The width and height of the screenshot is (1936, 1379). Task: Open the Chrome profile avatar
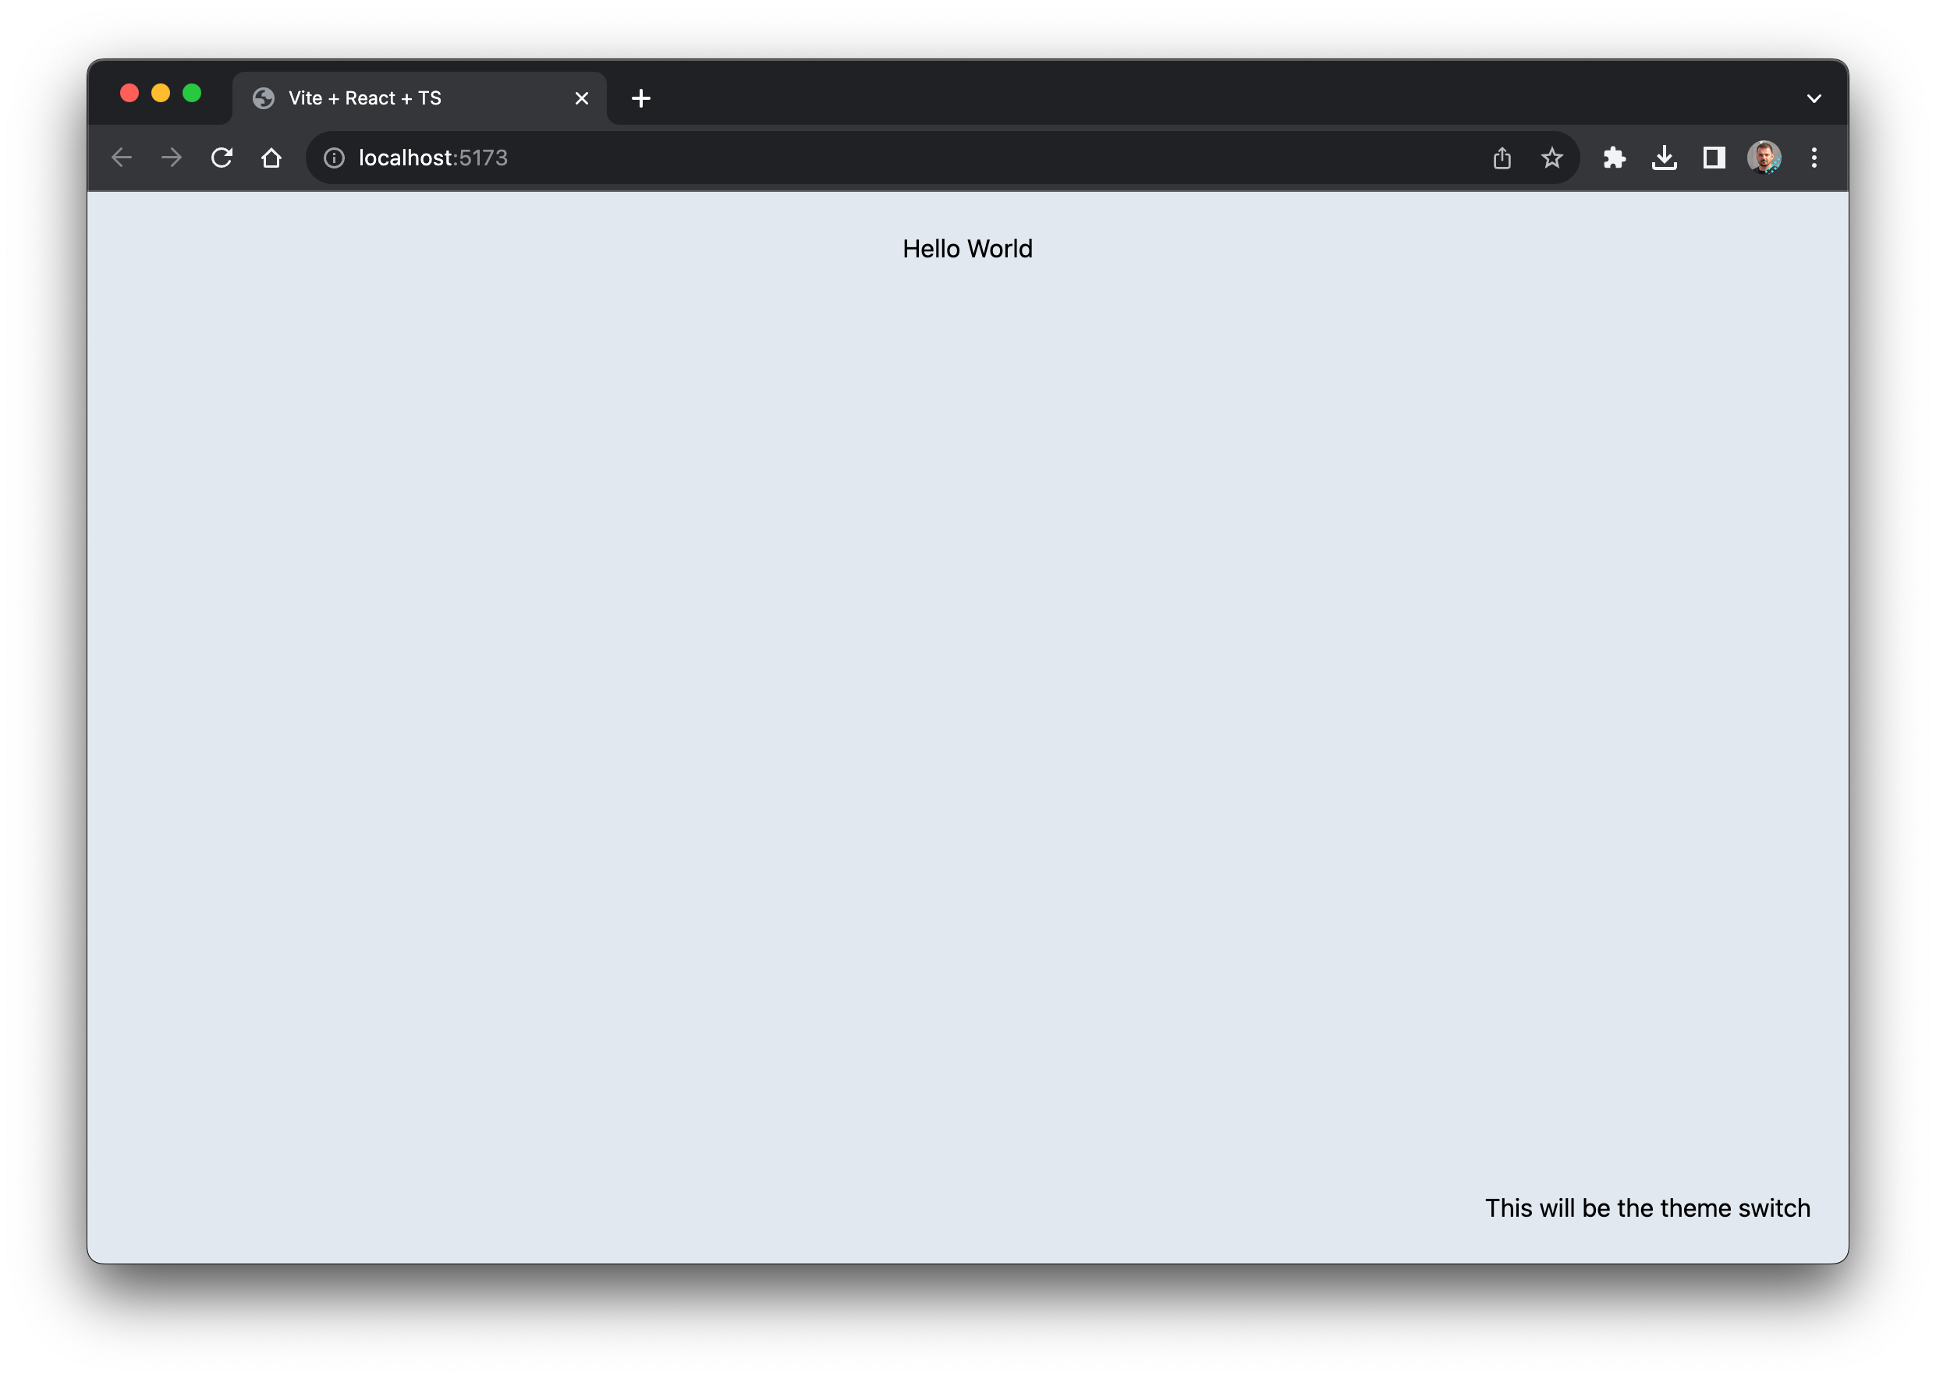tap(1764, 158)
